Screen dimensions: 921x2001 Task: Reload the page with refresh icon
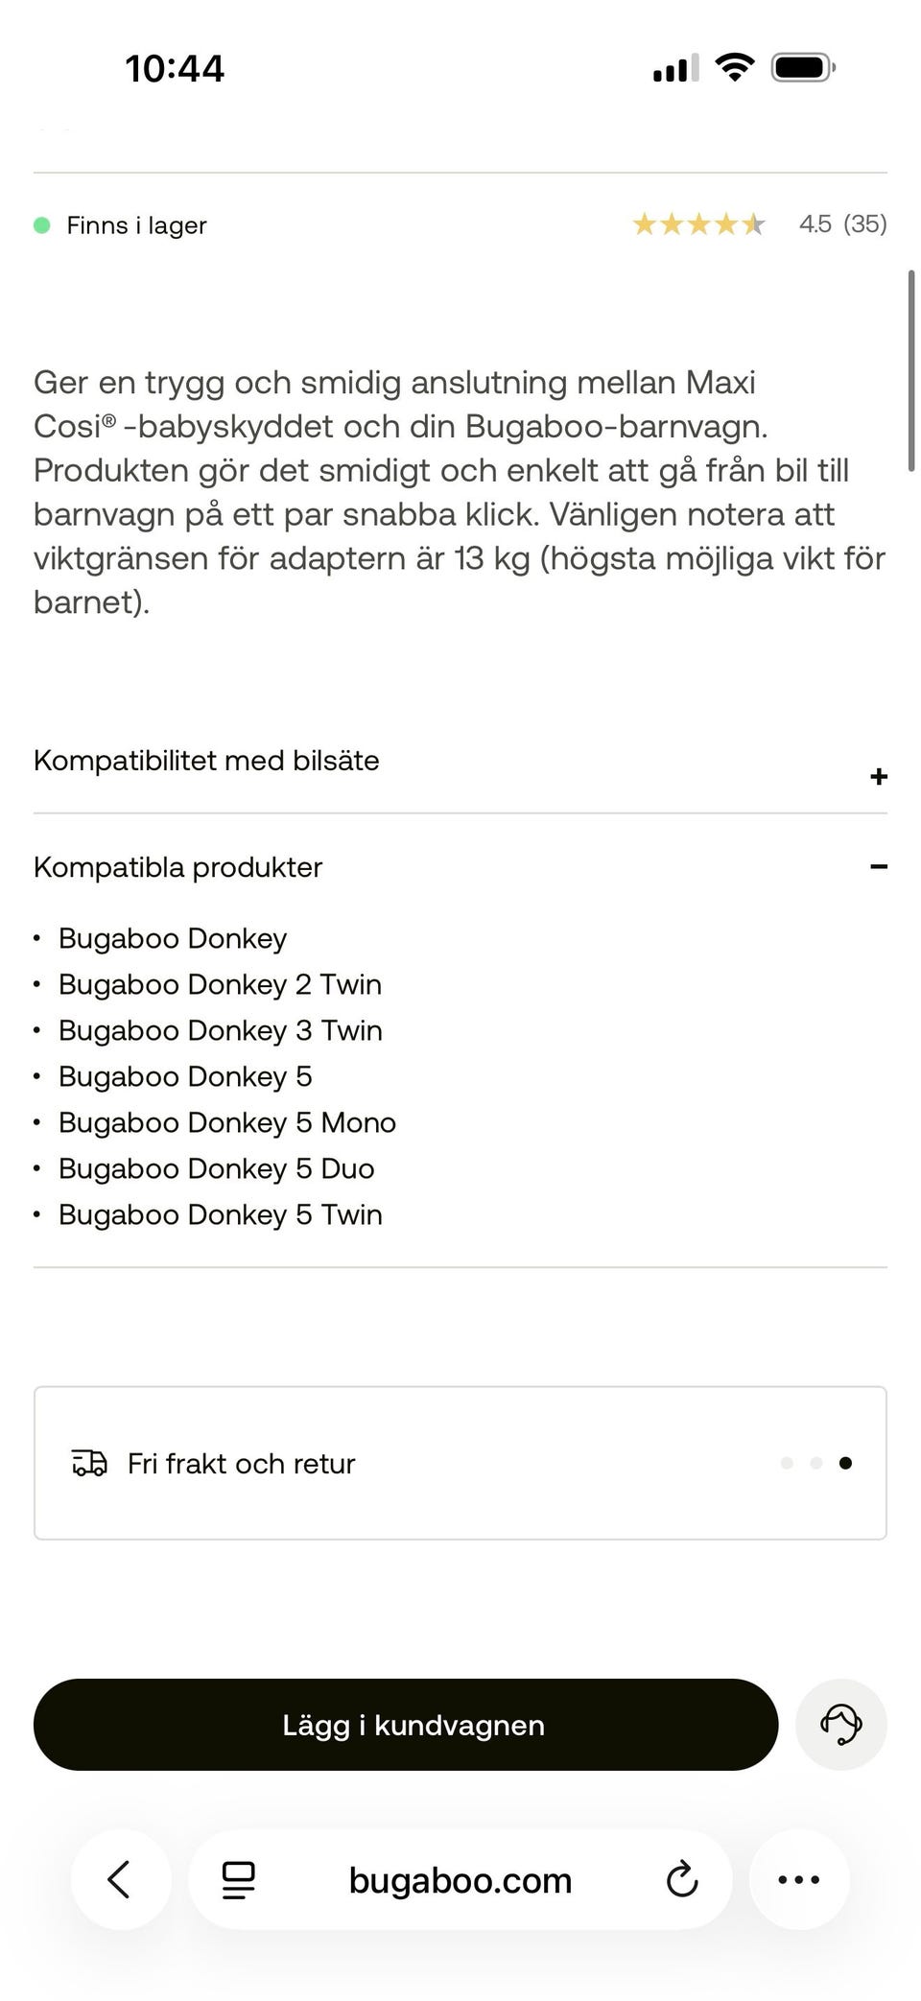pos(681,1879)
